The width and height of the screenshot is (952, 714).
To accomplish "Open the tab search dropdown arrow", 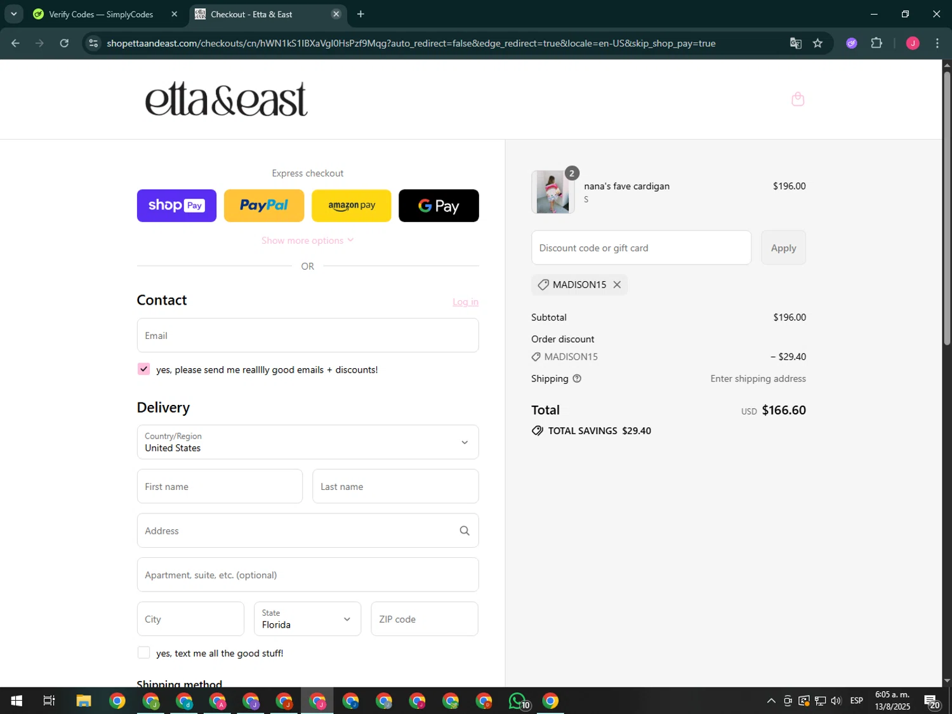I will coord(13,14).
